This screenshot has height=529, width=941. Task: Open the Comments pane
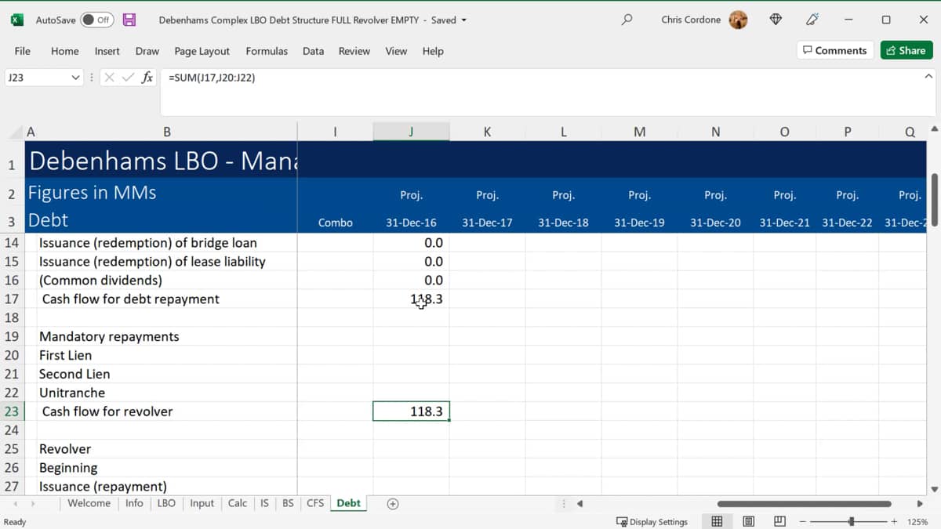pyautogui.click(x=835, y=50)
